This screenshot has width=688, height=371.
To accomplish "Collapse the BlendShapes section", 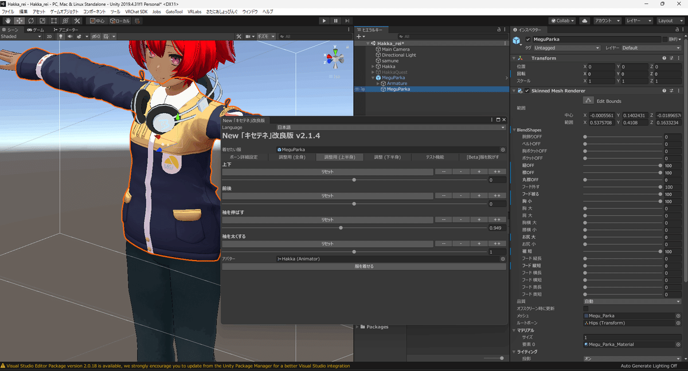I will point(514,130).
